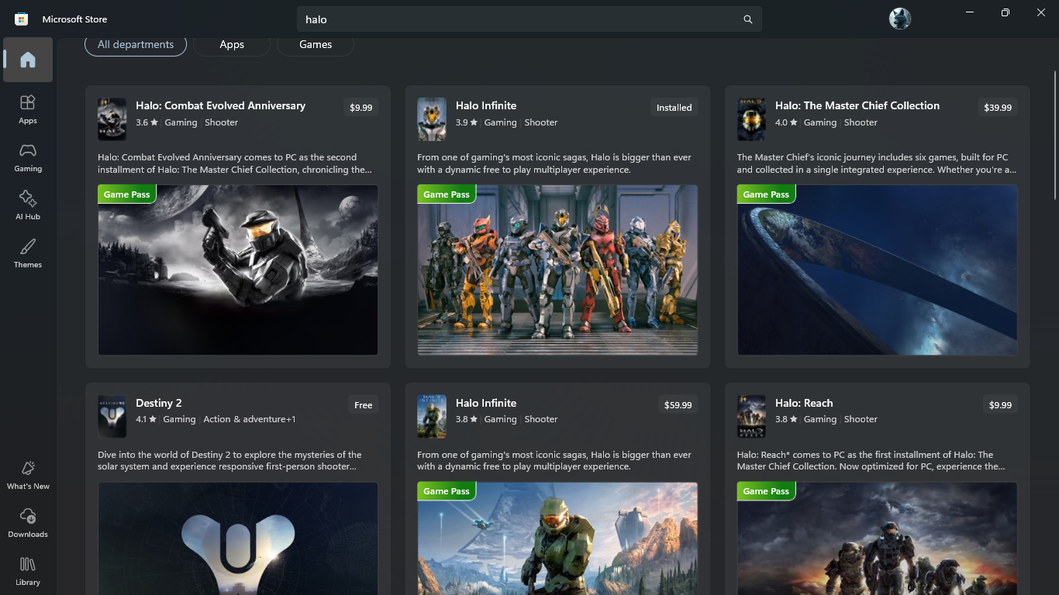
Task: Click the Game Pass badge on Halo: Combat Evolved
Action: point(127,194)
